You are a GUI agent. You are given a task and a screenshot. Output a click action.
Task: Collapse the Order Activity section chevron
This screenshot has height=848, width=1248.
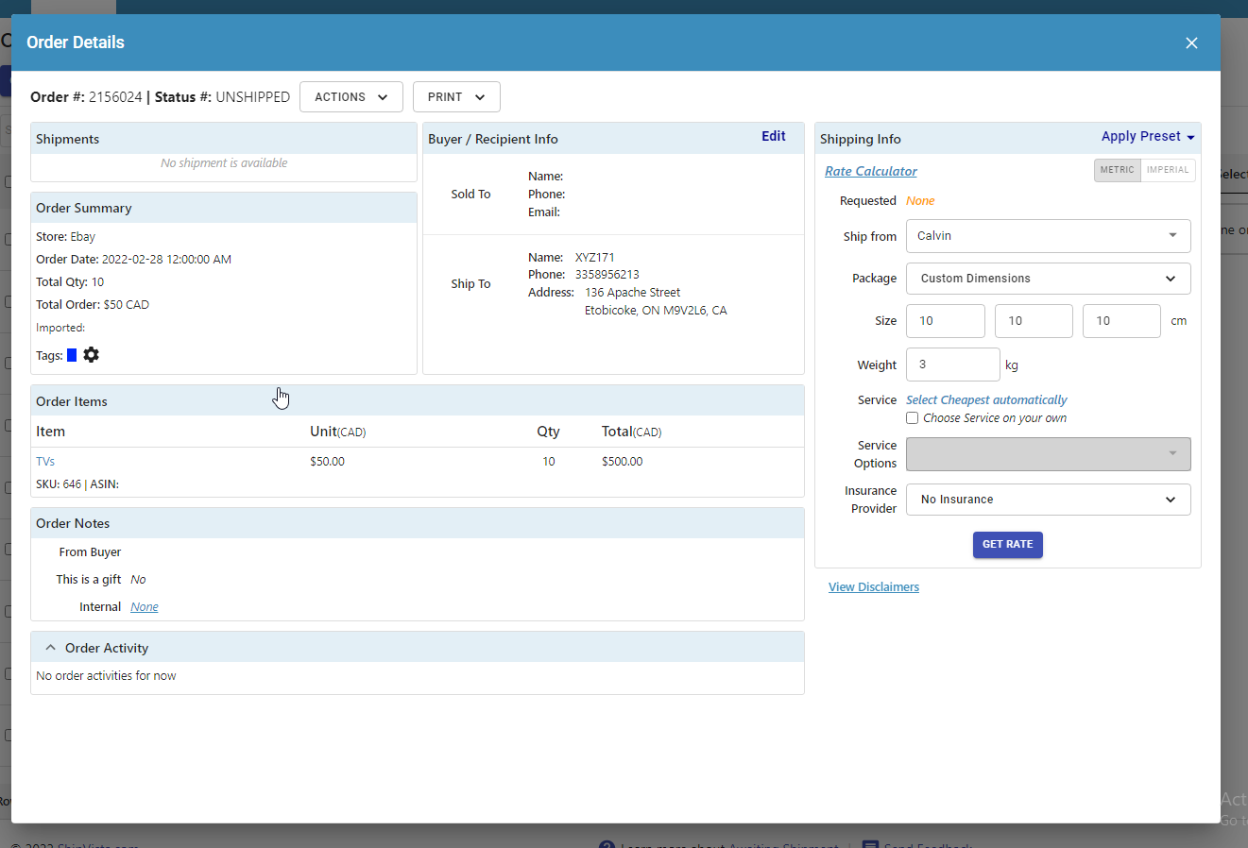(51, 648)
